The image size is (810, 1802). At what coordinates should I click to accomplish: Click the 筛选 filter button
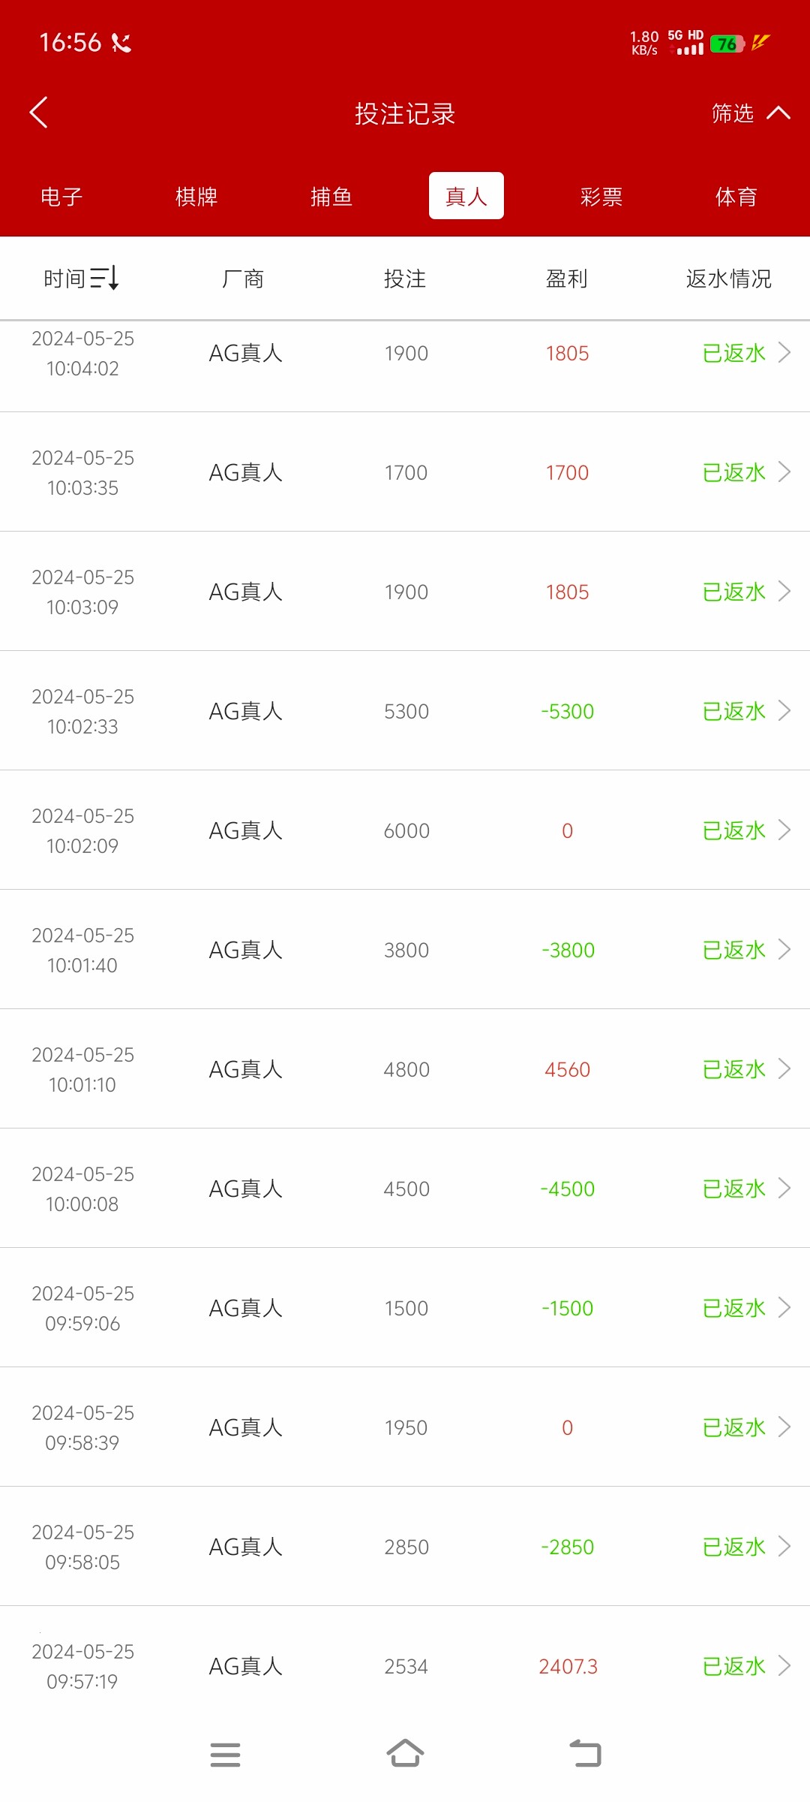(x=733, y=113)
